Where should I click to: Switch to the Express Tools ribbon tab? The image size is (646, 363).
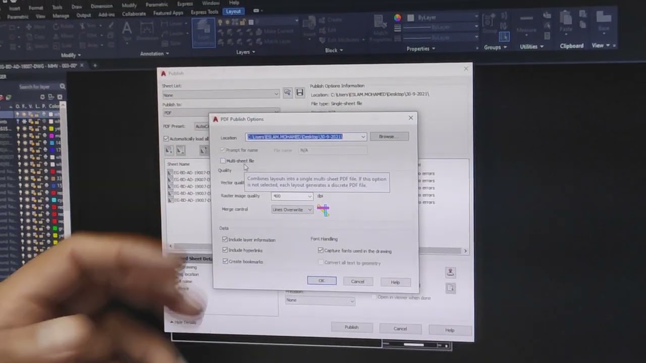click(205, 12)
